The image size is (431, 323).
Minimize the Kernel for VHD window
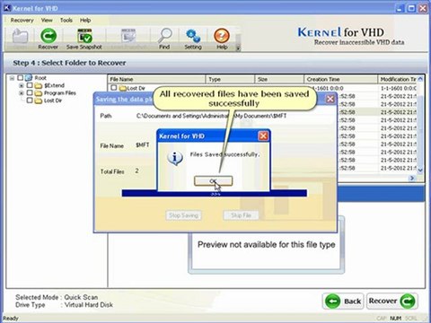(x=400, y=8)
